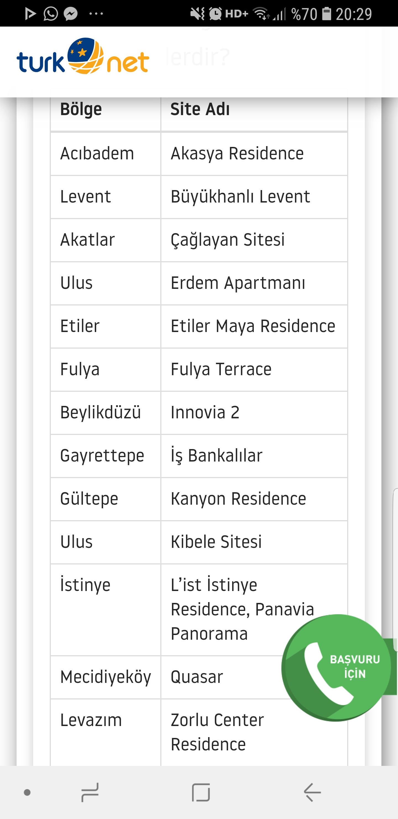Tap the TurkNet logo
The width and height of the screenshot is (398, 819).
point(83,57)
